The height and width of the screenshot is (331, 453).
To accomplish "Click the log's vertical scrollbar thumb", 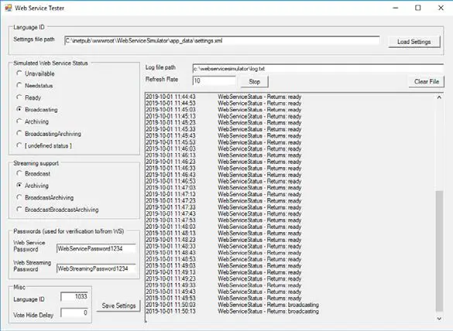I will tap(439, 251).
